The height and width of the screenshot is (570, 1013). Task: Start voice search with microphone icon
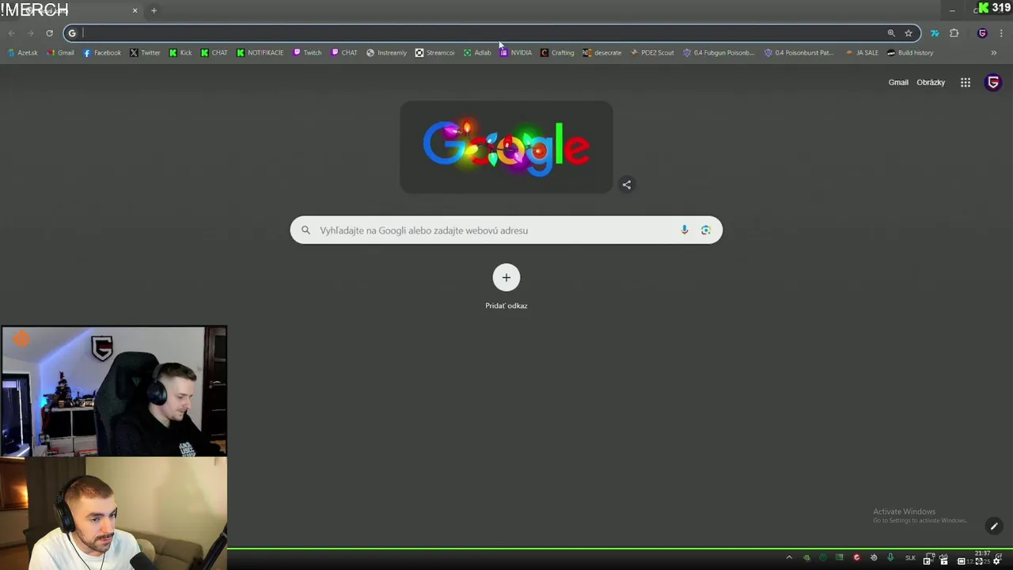point(685,230)
